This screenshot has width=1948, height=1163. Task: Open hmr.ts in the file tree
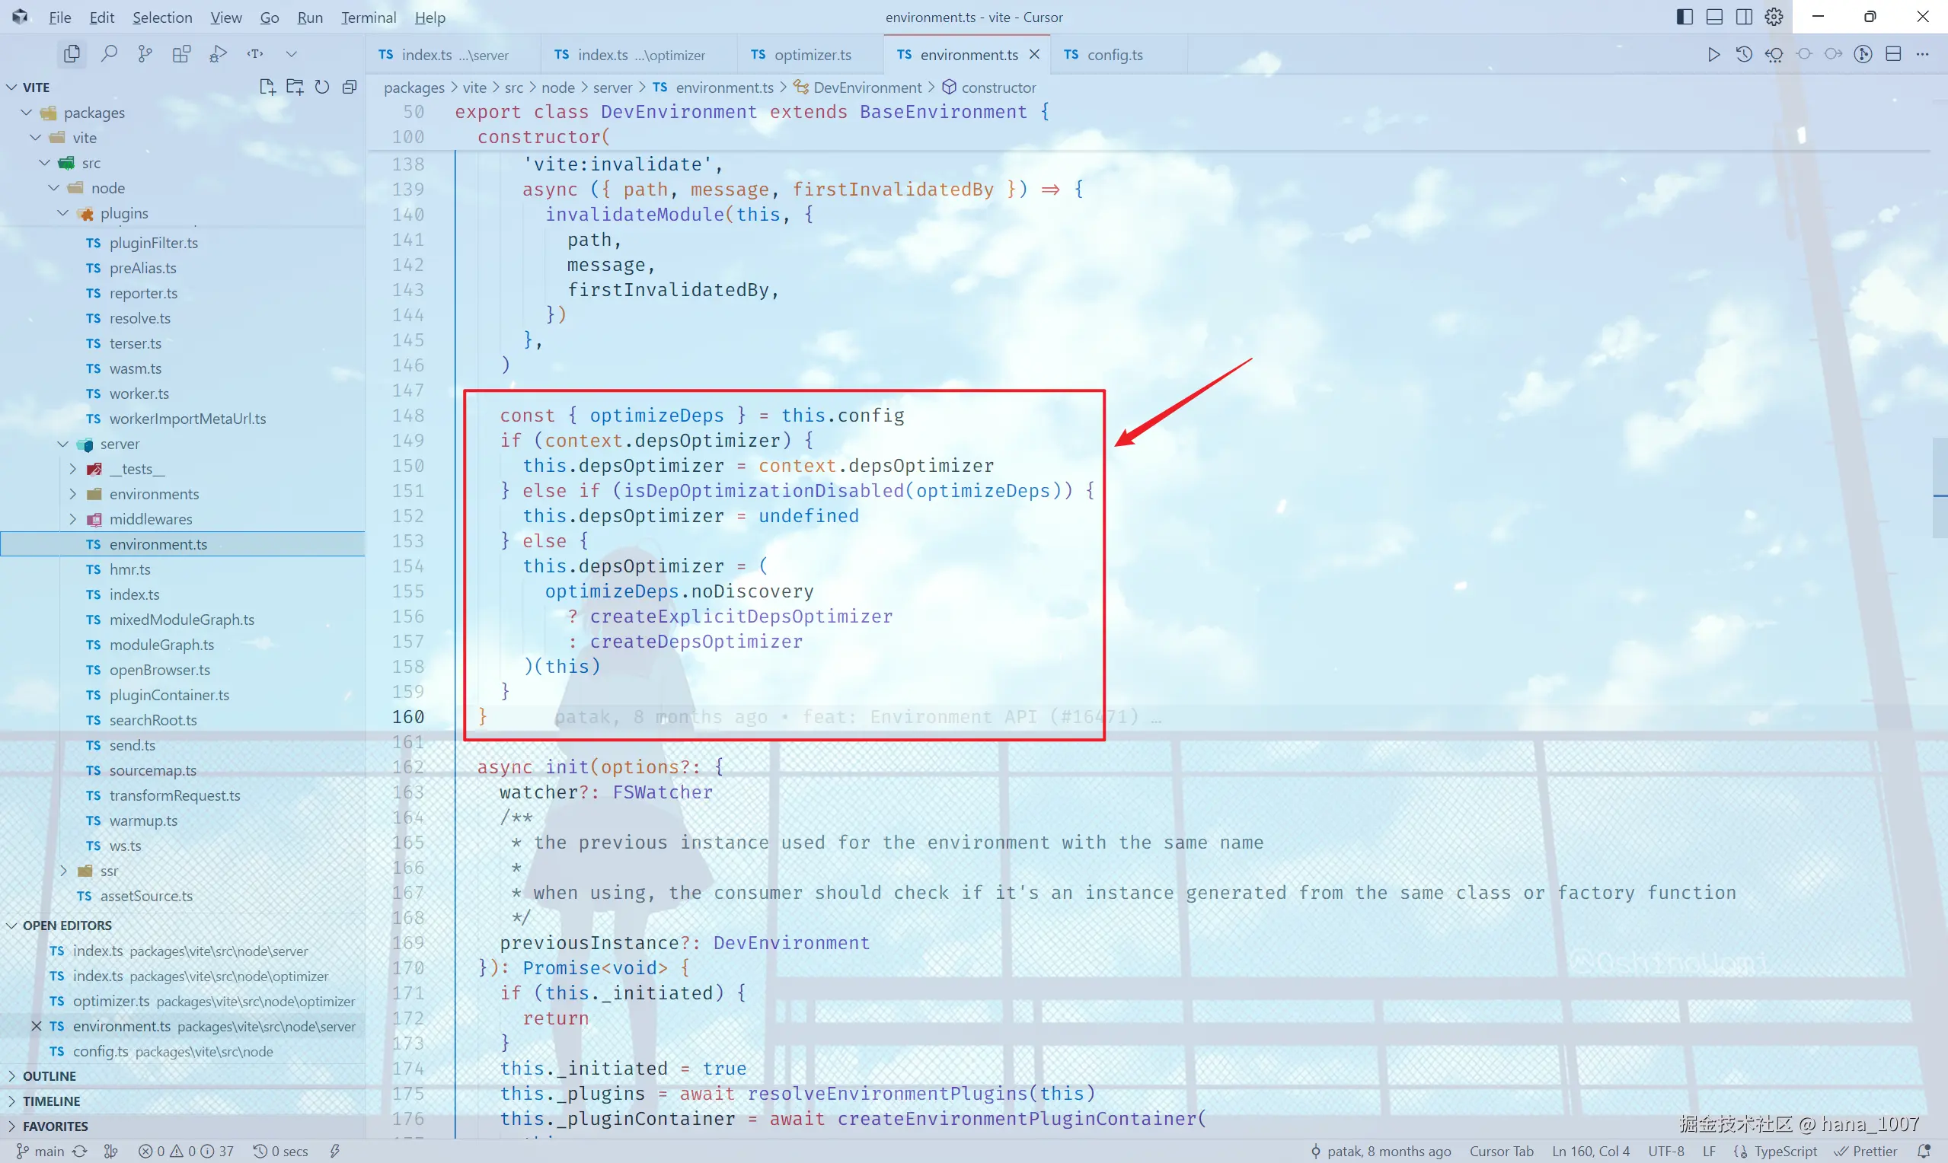pyautogui.click(x=130, y=570)
